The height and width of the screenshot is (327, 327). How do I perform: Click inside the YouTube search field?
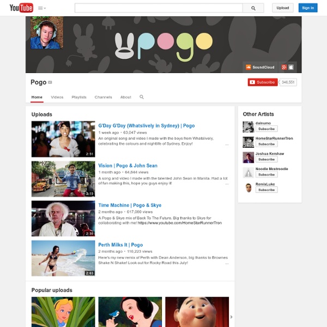click(x=159, y=8)
